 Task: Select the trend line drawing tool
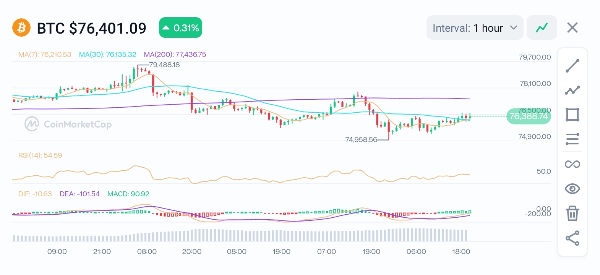(x=572, y=66)
